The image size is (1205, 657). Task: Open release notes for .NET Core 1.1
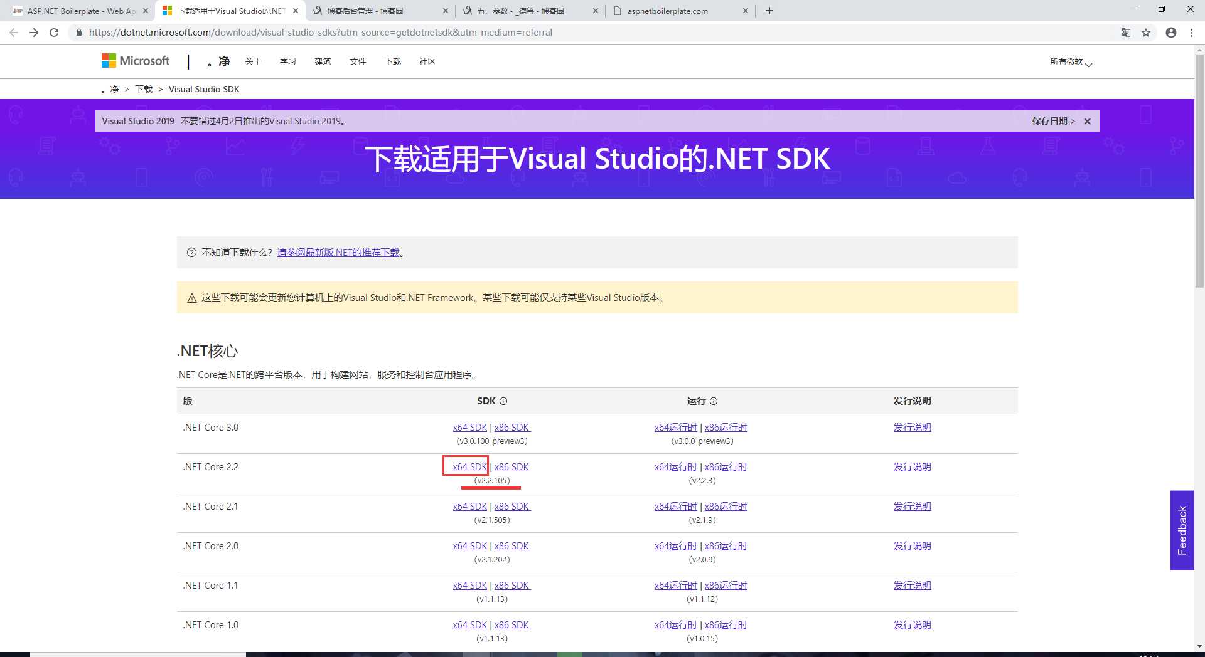tap(913, 586)
